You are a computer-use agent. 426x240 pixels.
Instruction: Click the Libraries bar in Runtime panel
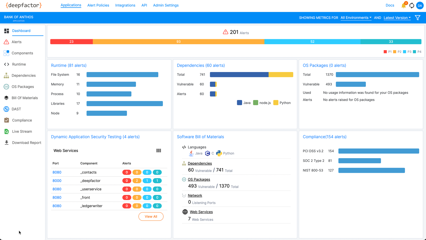125,104
